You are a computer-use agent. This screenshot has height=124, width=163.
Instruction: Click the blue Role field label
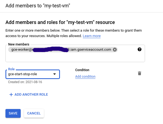point(11,69)
